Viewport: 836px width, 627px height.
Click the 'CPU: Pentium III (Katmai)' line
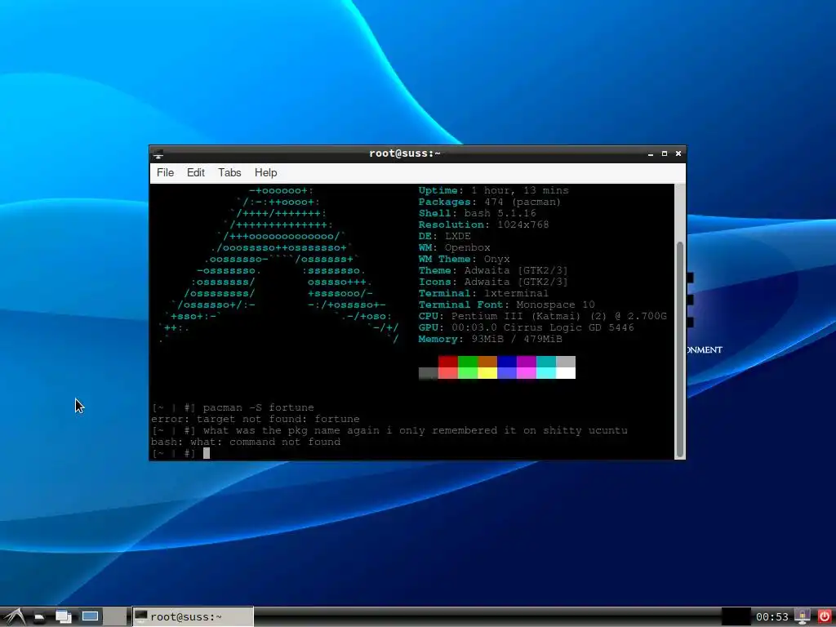click(543, 316)
